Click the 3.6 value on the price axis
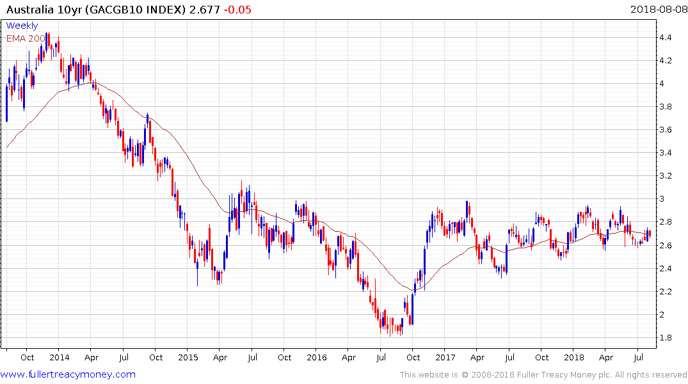Screen dimensions: 688x384 click(665, 130)
